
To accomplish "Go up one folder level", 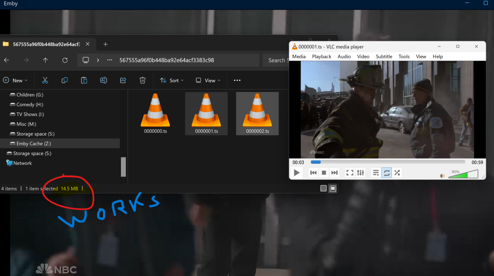I will click(45, 60).
